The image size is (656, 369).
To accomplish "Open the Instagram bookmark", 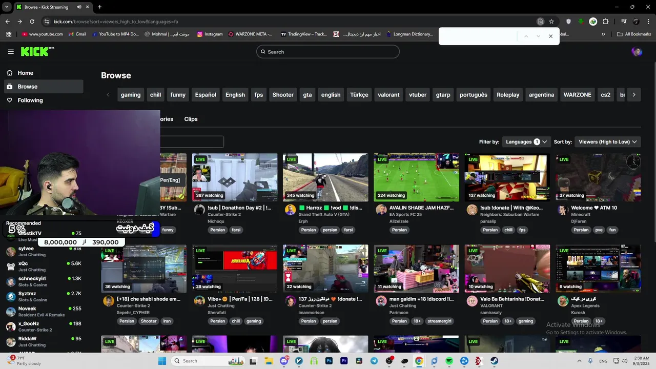I will pos(210,34).
